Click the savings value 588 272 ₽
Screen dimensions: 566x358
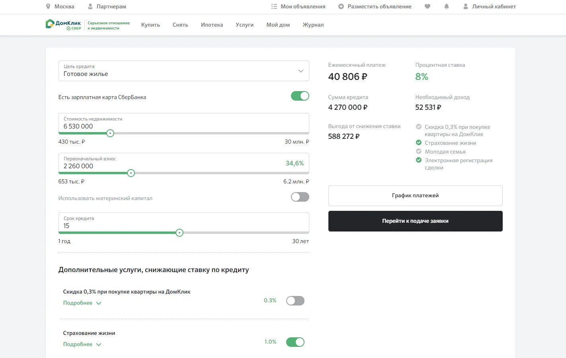[344, 136]
